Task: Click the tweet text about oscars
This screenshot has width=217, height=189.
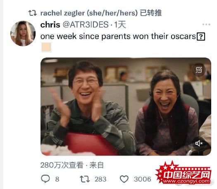Action: pyautogui.click(x=118, y=36)
